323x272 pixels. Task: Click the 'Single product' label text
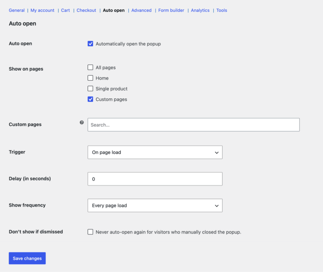(111, 89)
